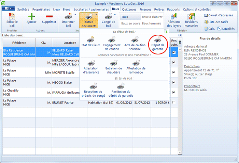Open the application menu button dropdown
The width and height of the screenshot is (239, 163).
pos(8,9)
